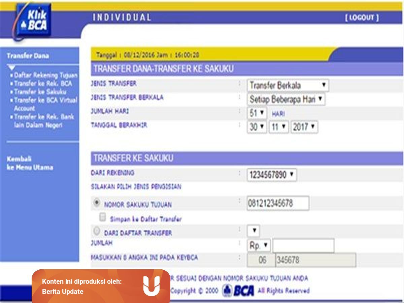The width and height of the screenshot is (404, 303).
Task: Open Dari Rekening dropdown showing 1234567890
Action: [x=272, y=175]
